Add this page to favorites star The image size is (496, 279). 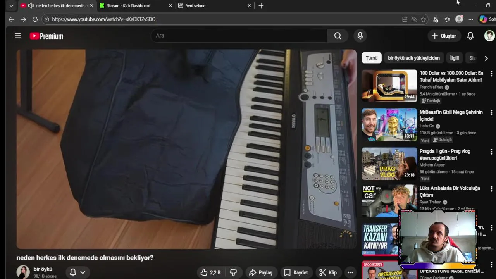pyautogui.click(x=424, y=19)
